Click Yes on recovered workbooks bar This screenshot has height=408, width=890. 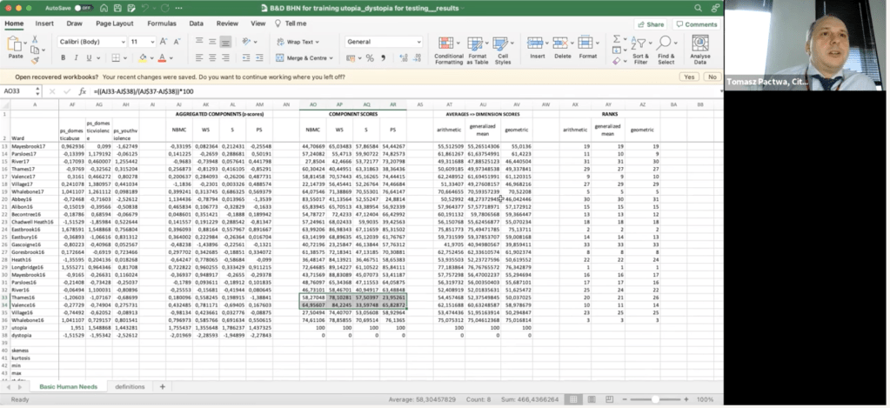pos(688,77)
